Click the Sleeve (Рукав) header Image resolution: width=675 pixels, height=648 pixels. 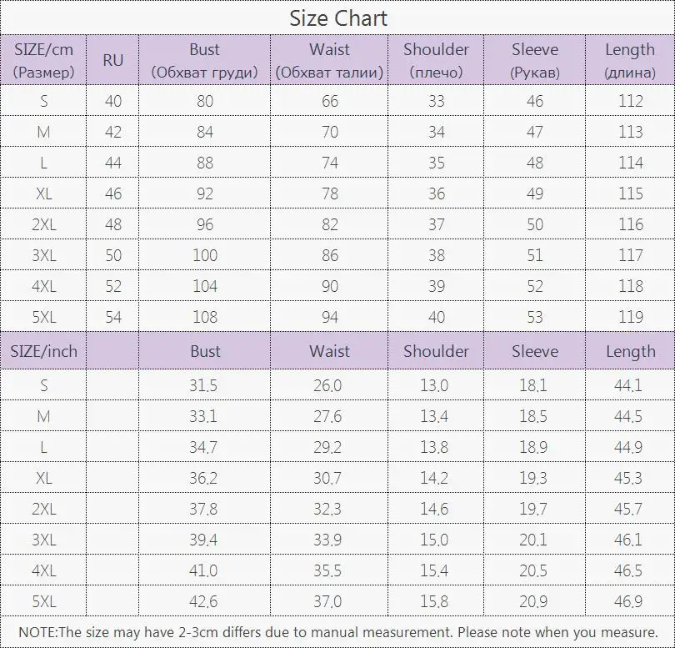click(x=535, y=60)
